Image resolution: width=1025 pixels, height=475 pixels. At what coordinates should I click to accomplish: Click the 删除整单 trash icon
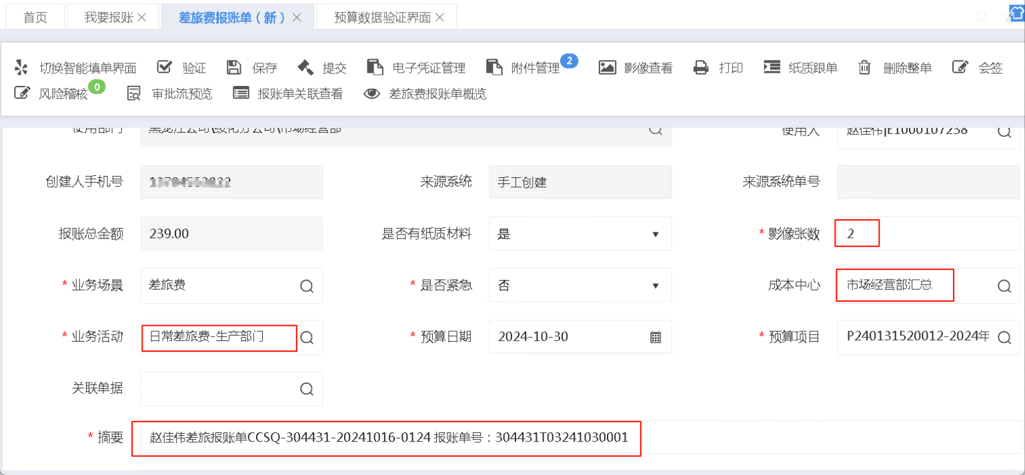(865, 67)
